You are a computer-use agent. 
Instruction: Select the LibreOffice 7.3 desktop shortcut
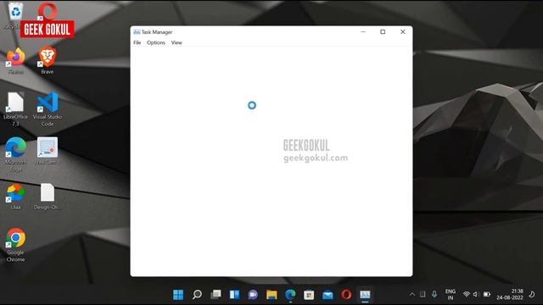click(x=15, y=109)
